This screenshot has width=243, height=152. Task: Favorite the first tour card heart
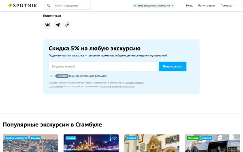(x=53, y=138)
